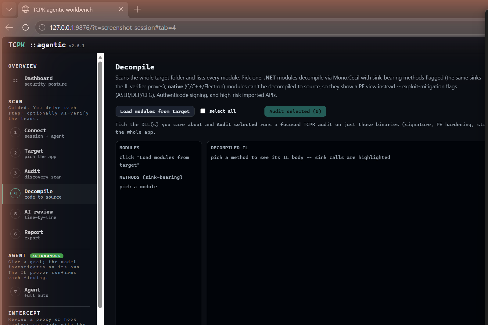Select step 2 circle for Target
Screen dimensions: 488x325
point(15,153)
